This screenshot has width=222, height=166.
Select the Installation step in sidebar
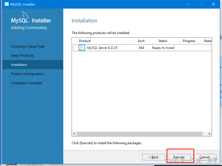tap(33, 65)
